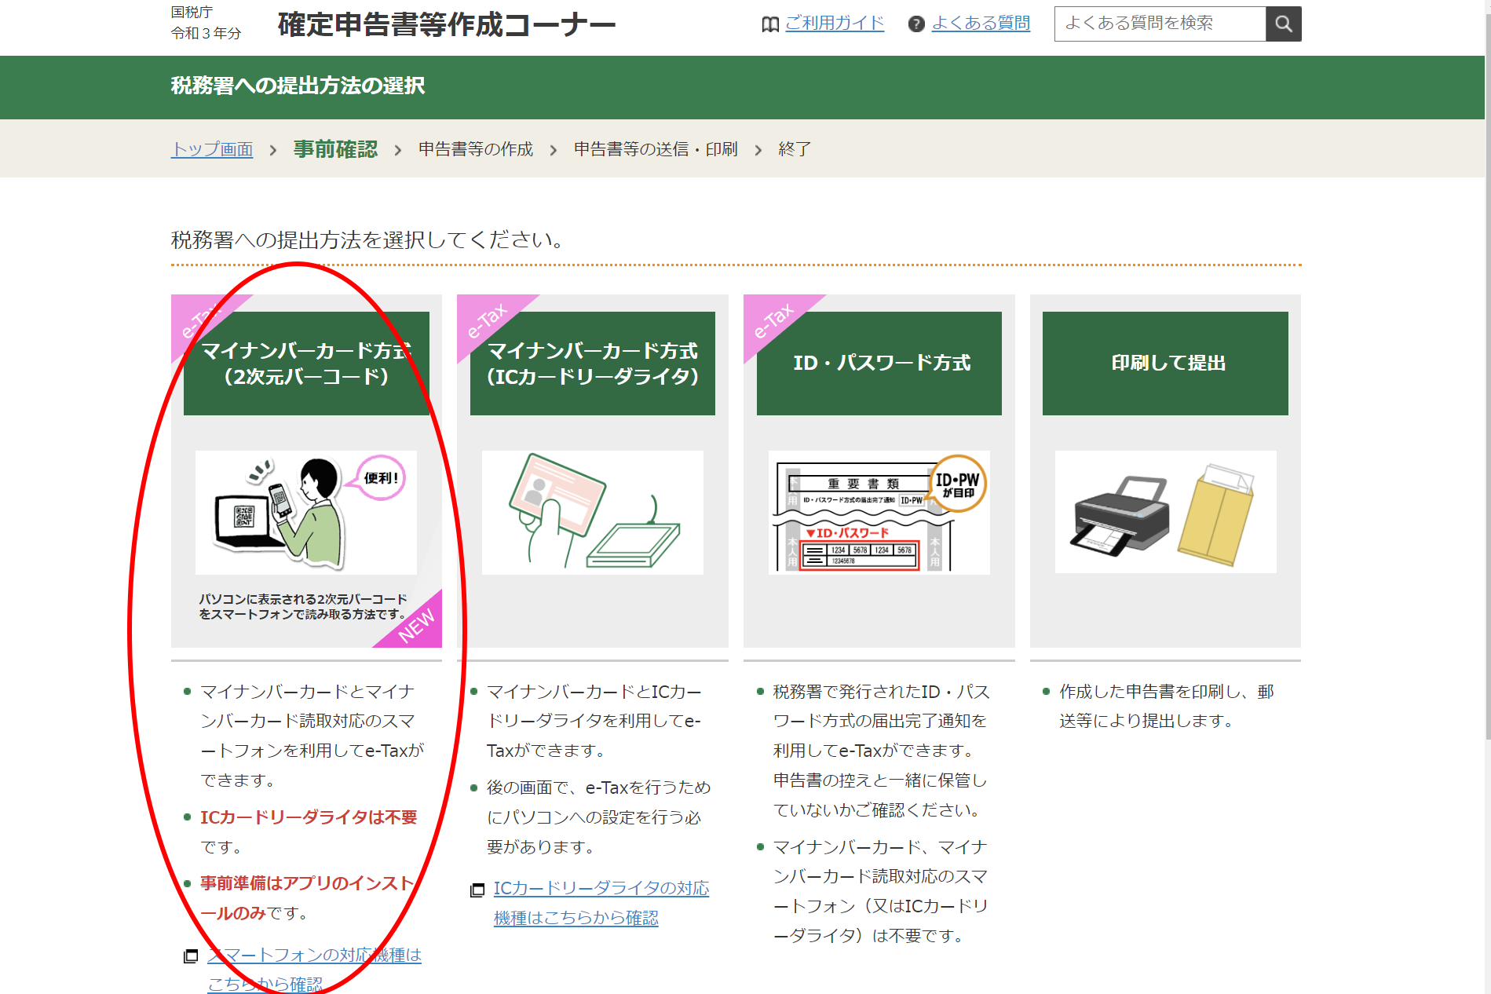The width and height of the screenshot is (1491, 994).
Task: Open the ICカードリーダライタの対応機種 link
Action: click(x=601, y=889)
